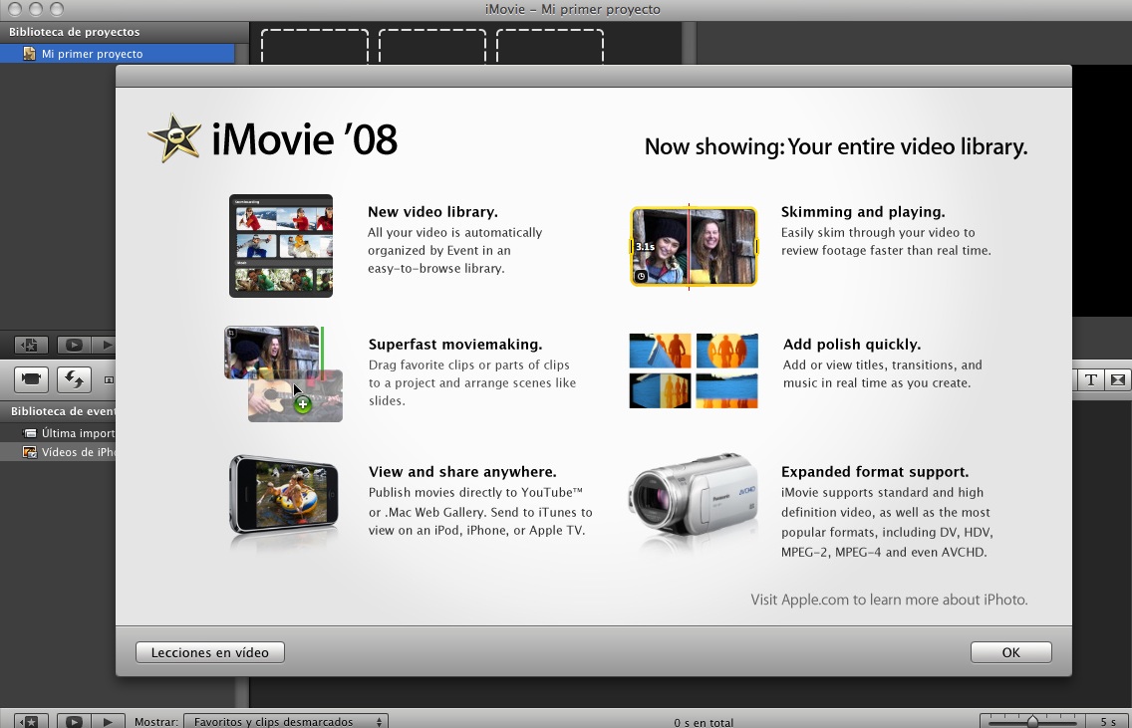Click the iMovie '08 star logo
Screen dimensions: 1132x728
174,137
